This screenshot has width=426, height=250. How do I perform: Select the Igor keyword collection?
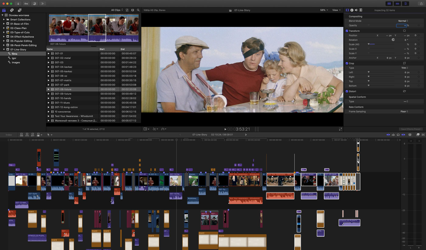tap(23, 58)
